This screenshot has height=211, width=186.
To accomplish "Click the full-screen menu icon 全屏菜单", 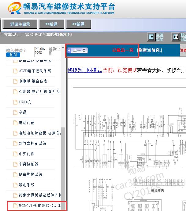I will (x=151, y=37).
